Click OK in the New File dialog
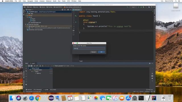 coord(101,52)
